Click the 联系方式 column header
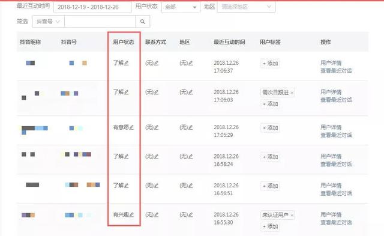Image resolution: width=384 pixels, height=236 pixels. (x=155, y=42)
